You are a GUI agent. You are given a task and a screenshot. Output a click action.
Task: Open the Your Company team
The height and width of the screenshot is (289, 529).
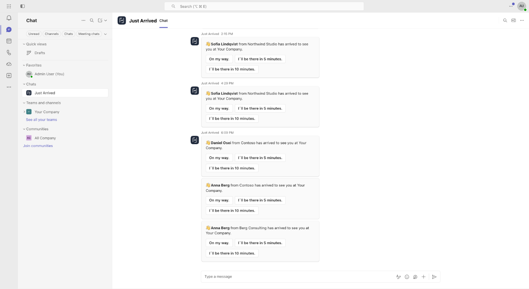[47, 112]
